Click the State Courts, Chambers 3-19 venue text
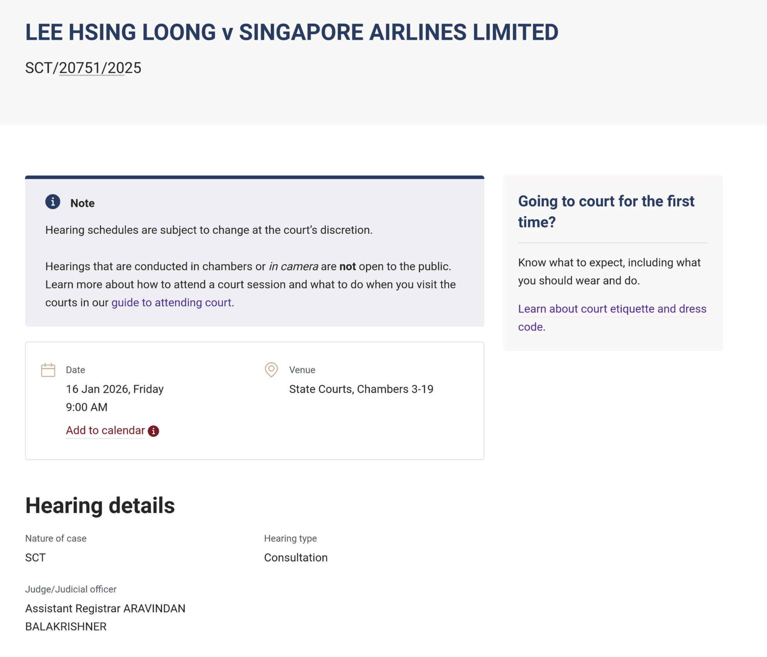 361,389
